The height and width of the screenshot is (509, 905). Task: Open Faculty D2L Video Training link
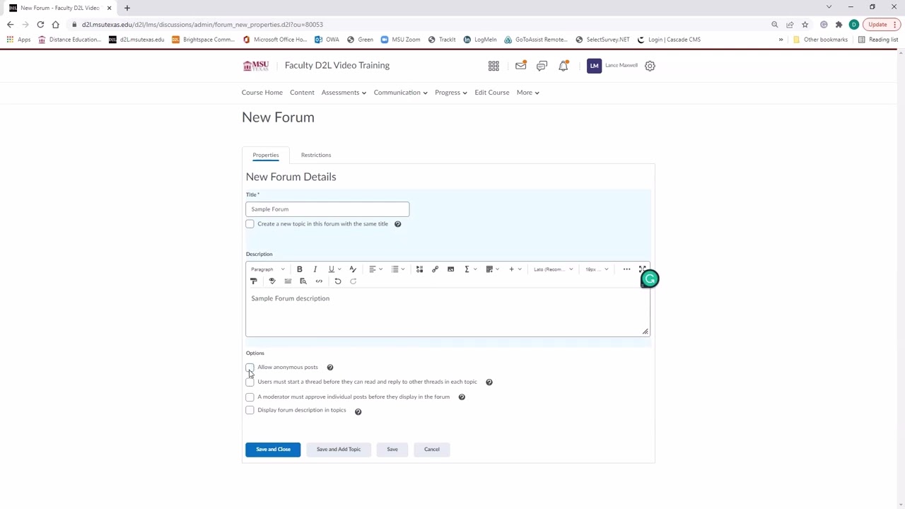click(337, 66)
